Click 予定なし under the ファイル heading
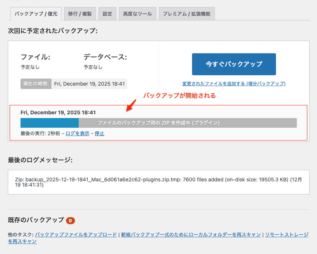 tap(30, 67)
